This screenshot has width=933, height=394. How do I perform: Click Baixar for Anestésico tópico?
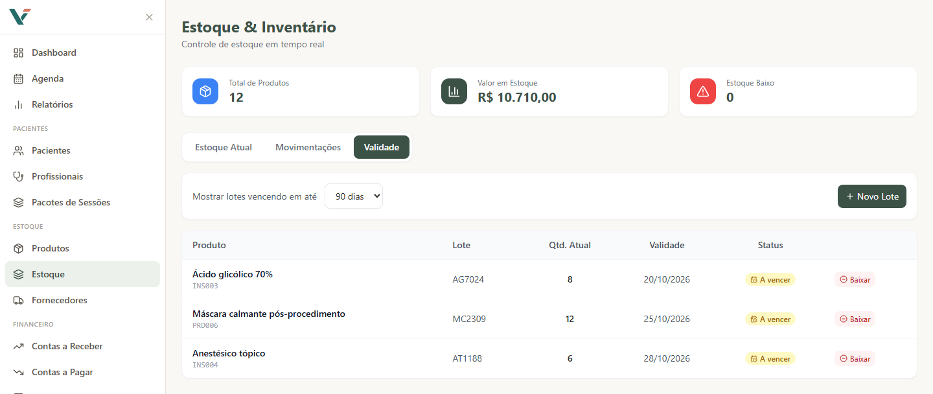[x=855, y=358]
